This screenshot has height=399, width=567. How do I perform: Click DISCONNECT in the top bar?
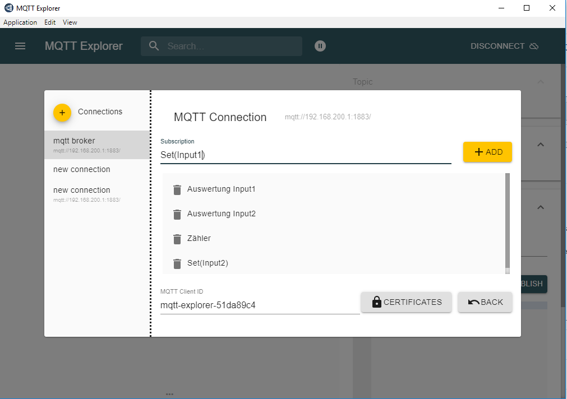[x=504, y=46]
